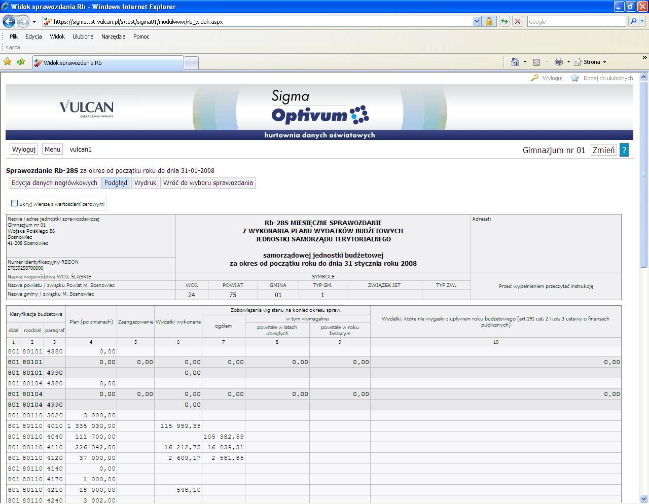Click Wróć do wyboru sprawozdania
The height and width of the screenshot is (504, 649).
tap(208, 183)
